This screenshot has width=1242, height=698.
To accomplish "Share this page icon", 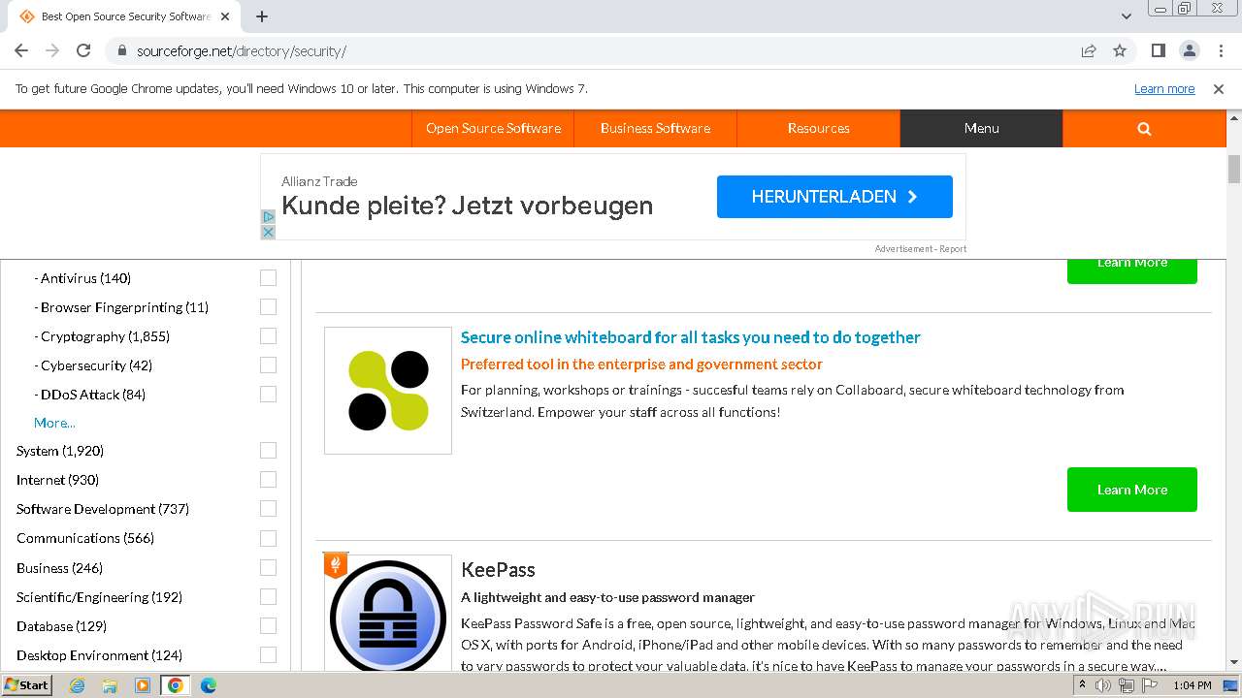I will (1089, 50).
